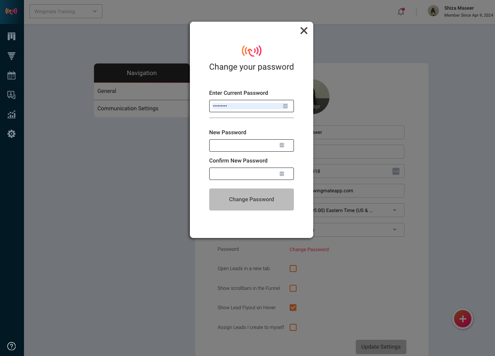The width and height of the screenshot is (495, 356).
Task: Uncheck Show Lead Flyout on Hover
Action: click(293, 308)
